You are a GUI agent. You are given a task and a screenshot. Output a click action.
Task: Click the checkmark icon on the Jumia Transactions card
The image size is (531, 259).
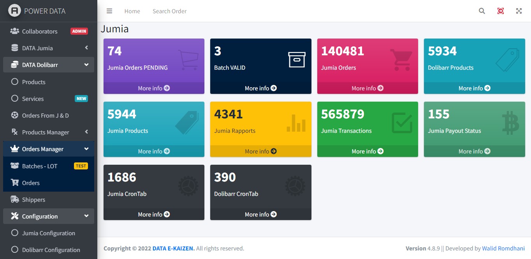(x=402, y=123)
